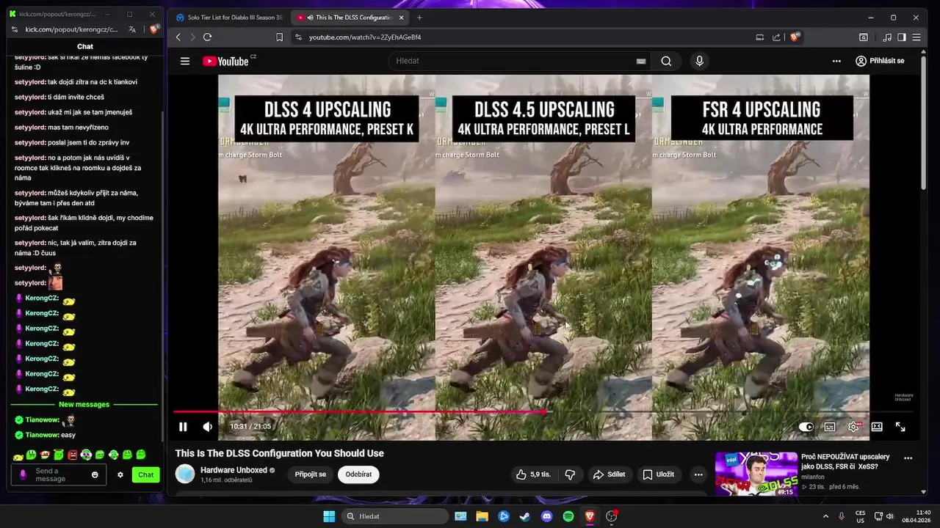Mute the video with the speaker icon
Viewport: 940px width, 528px height.
[208, 427]
